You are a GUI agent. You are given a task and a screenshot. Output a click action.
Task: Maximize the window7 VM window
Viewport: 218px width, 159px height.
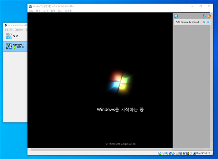[200, 6]
